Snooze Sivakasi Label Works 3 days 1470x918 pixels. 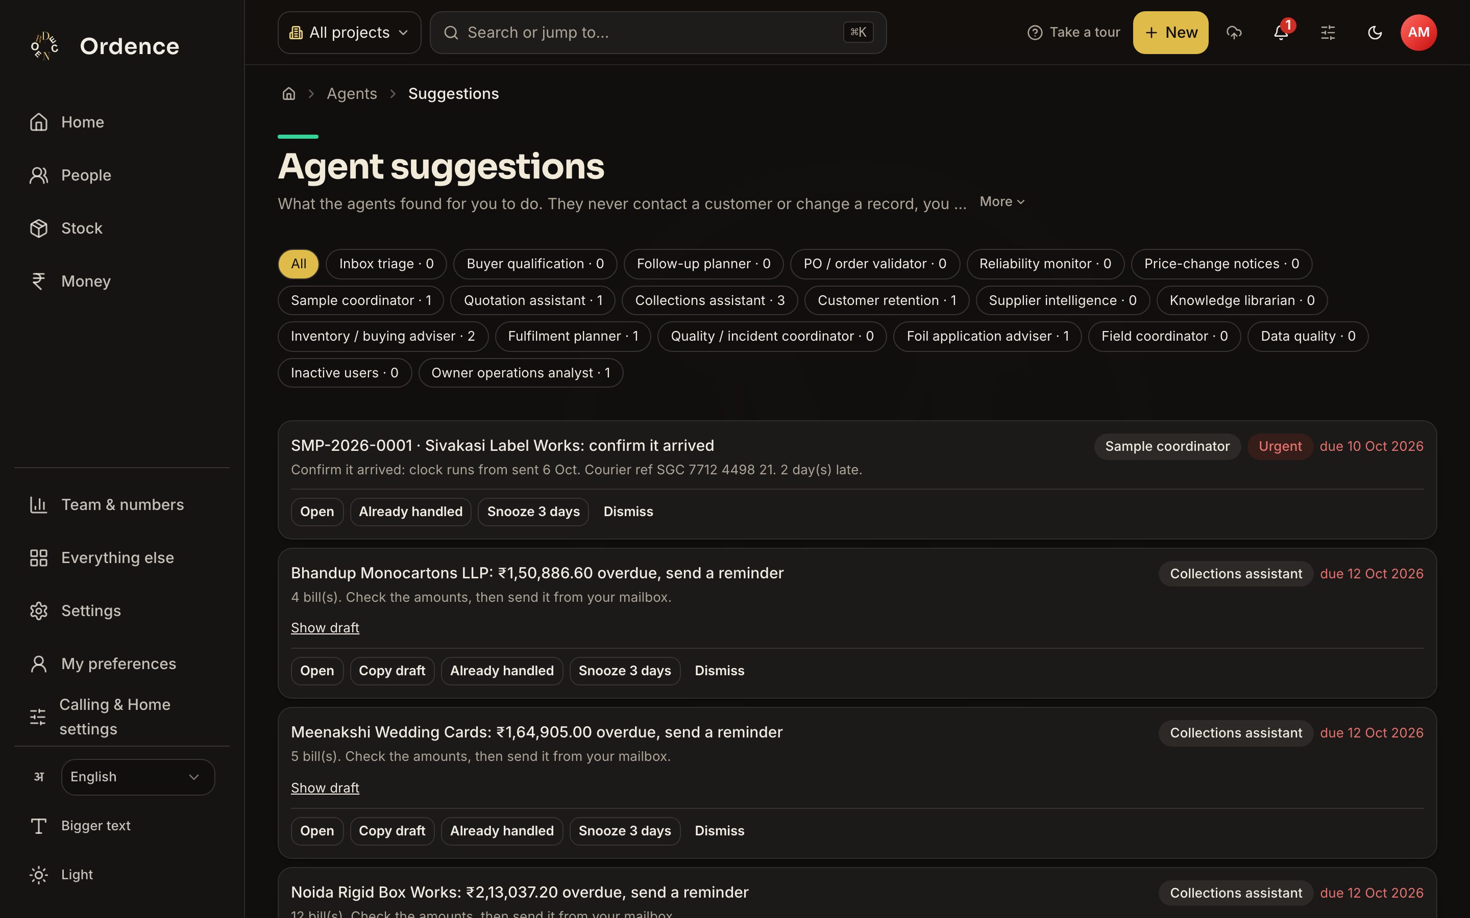click(x=533, y=511)
